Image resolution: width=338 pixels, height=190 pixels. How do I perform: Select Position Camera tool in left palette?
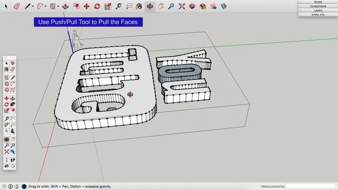point(6,160)
